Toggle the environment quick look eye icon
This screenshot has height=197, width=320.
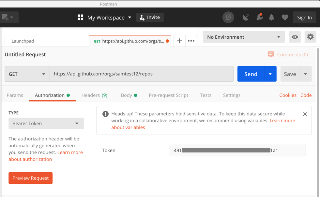[x=295, y=37]
